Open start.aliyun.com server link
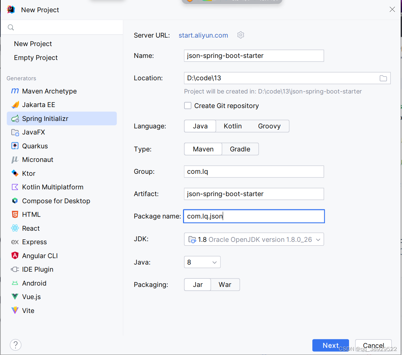This screenshot has height=355, width=402. (203, 35)
